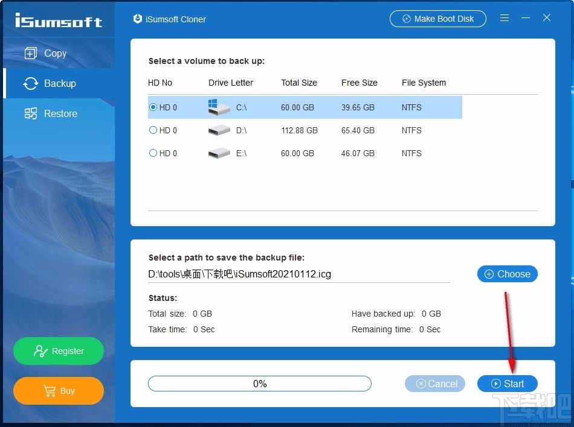Viewport: 574px width, 427px height.
Task: Click the Take time: 0 Sec text
Action: tap(181, 329)
